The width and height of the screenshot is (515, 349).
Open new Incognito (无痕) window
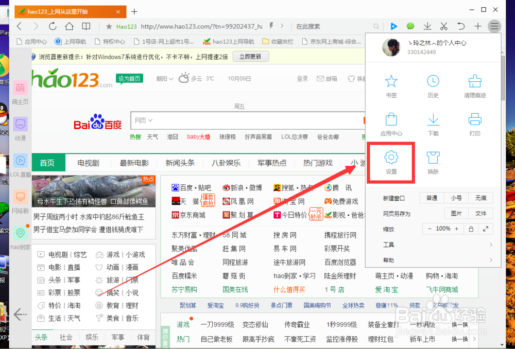click(480, 198)
